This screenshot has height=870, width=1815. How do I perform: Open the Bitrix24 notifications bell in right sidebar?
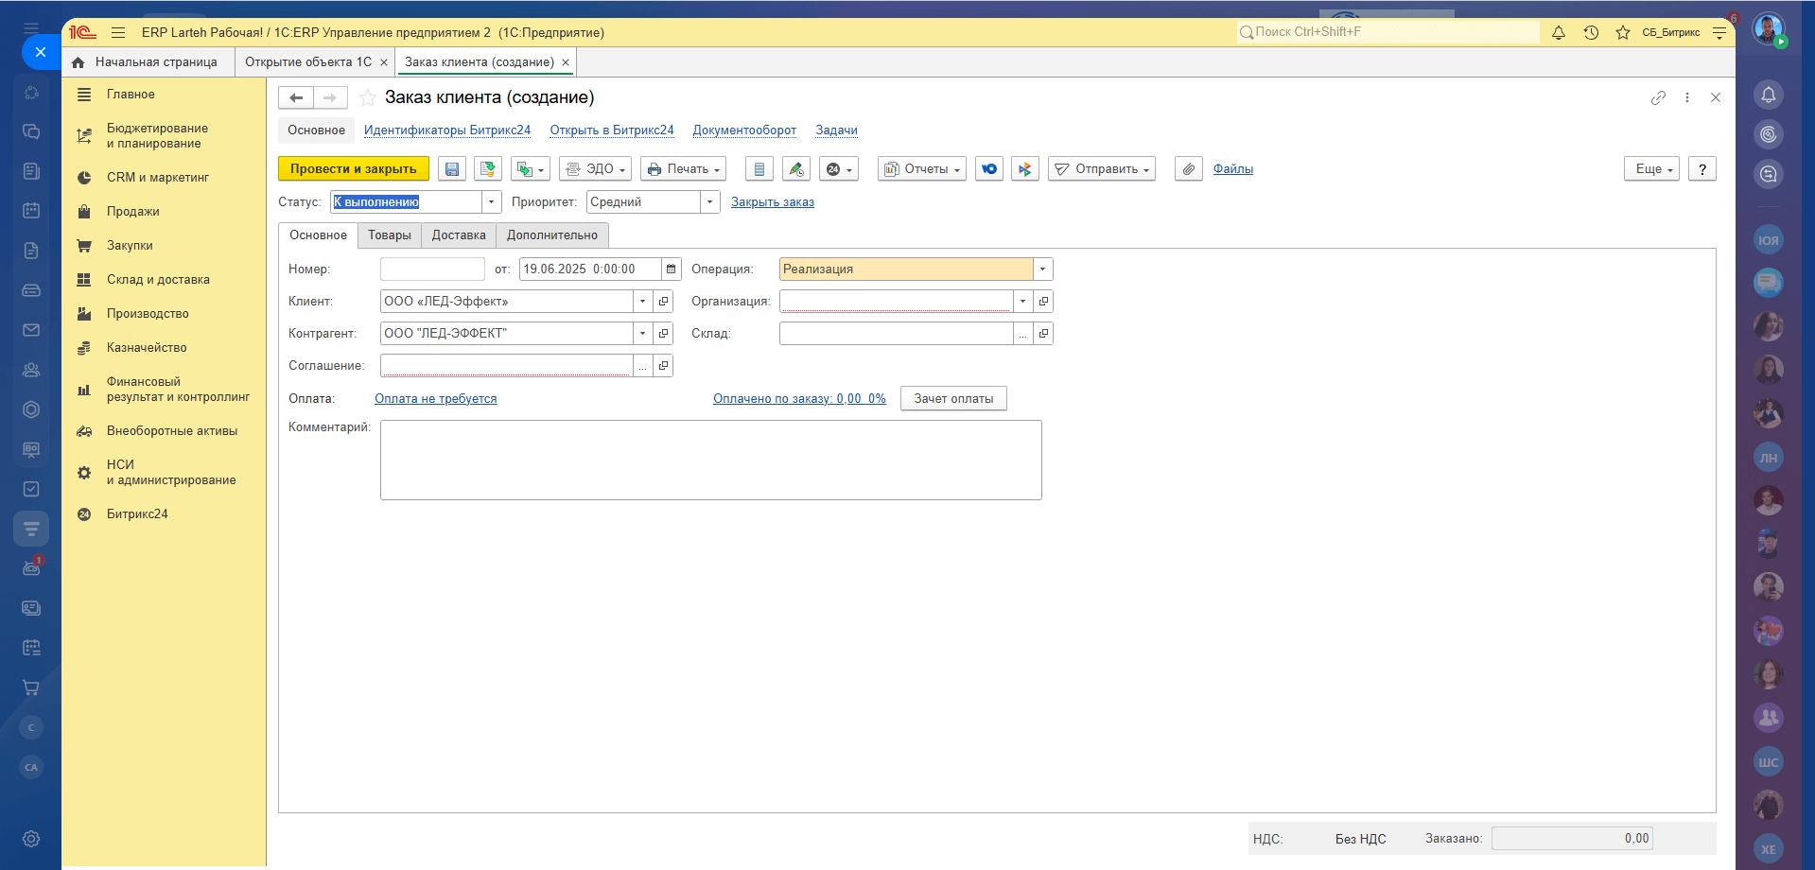click(1768, 95)
